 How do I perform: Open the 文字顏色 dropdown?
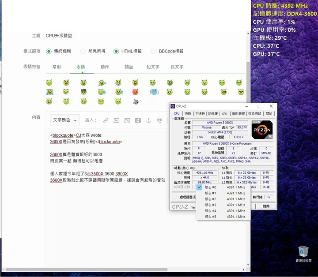[64, 120]
